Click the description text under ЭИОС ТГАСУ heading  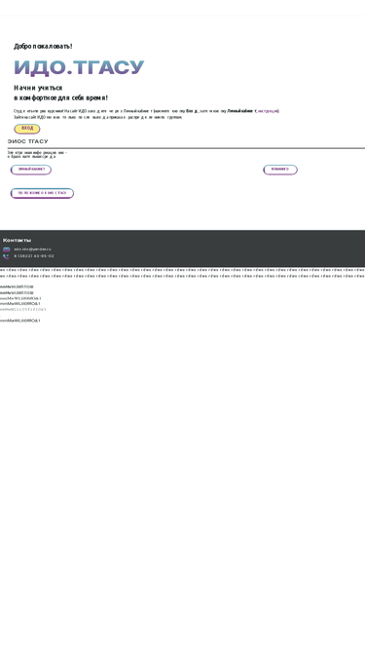pyautogui.click(x=37, y=155)
